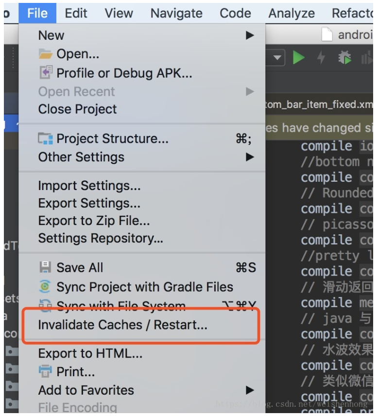
Task: Click the Apply Changes lightning icon
Action: coord(321,58)
